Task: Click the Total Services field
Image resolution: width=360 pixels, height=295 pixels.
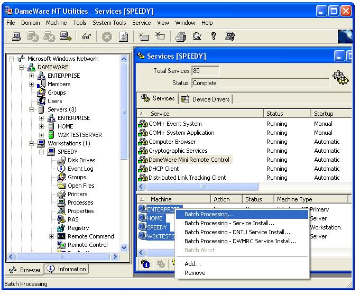Action: tap(205, 70)
